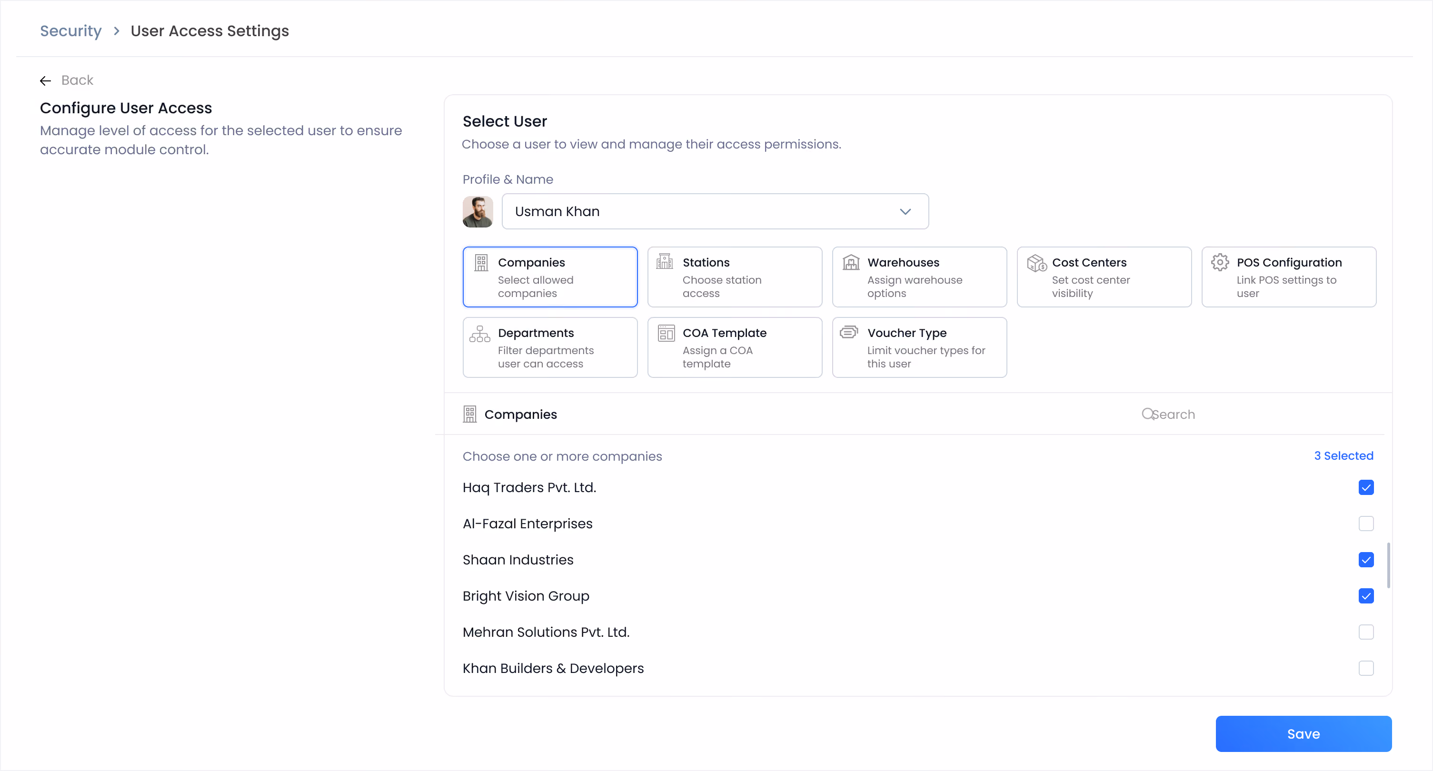The image size is (1433, 771).
Task: Click the companies Search input field
Action: (1257, 415)
